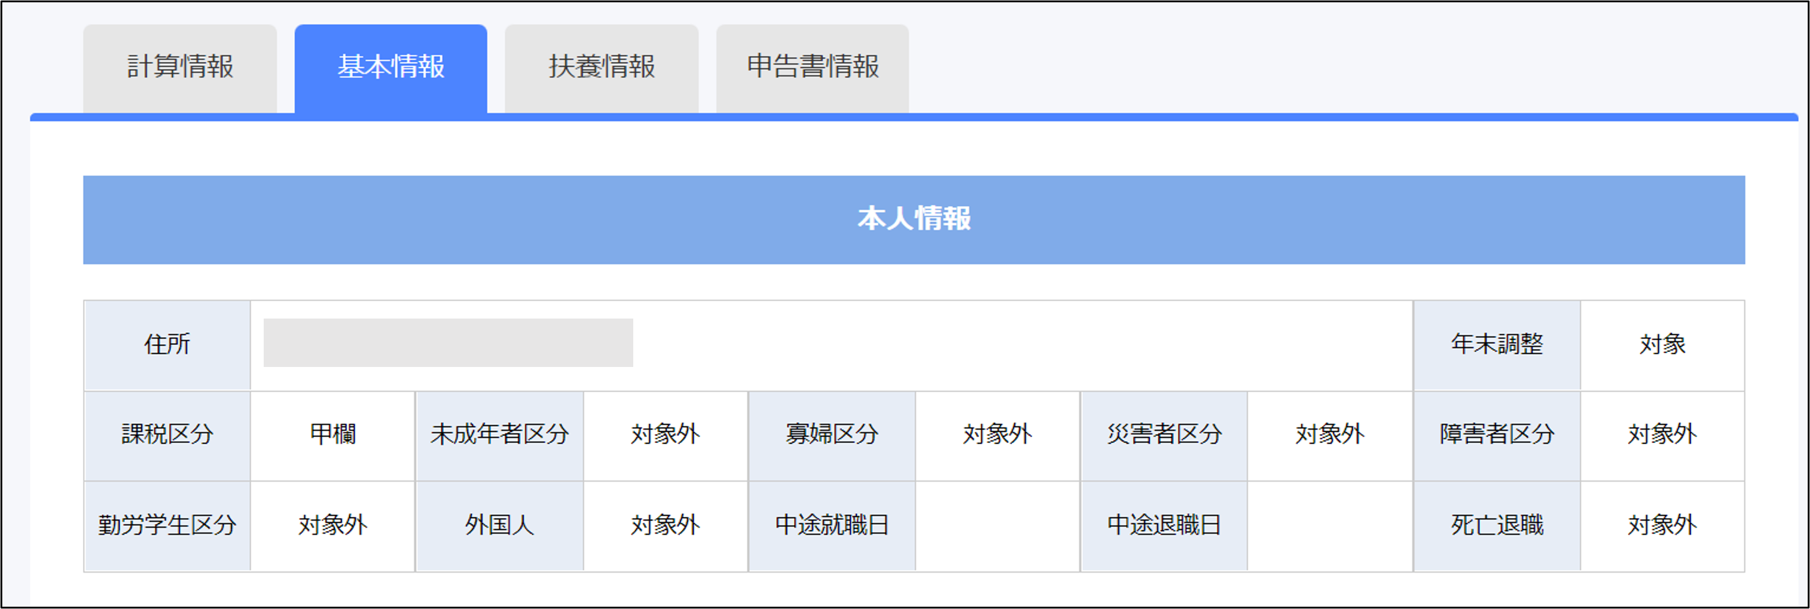
Task: Click the 中途就職日 label cell
Action: coord(832,526)
